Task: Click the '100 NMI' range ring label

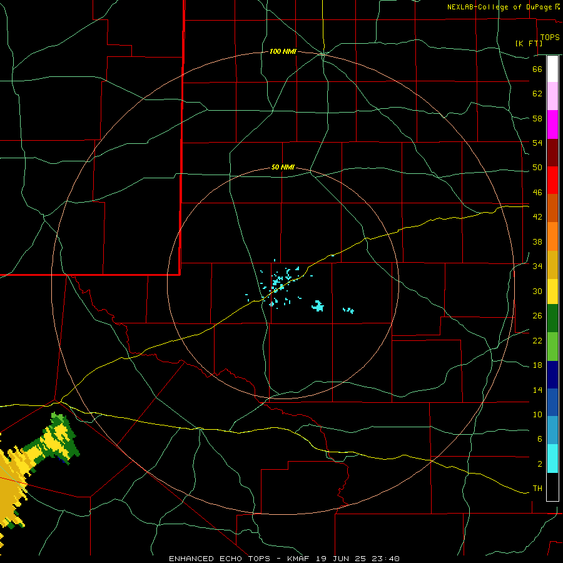Action: [x=283, y=51]
